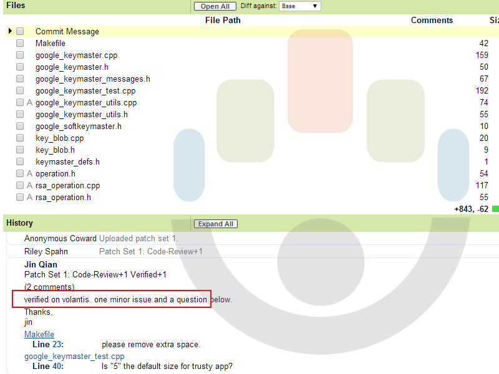
Task: Follow google_keymaster_test.cpp comment link
Action: (x=74, y=357)
